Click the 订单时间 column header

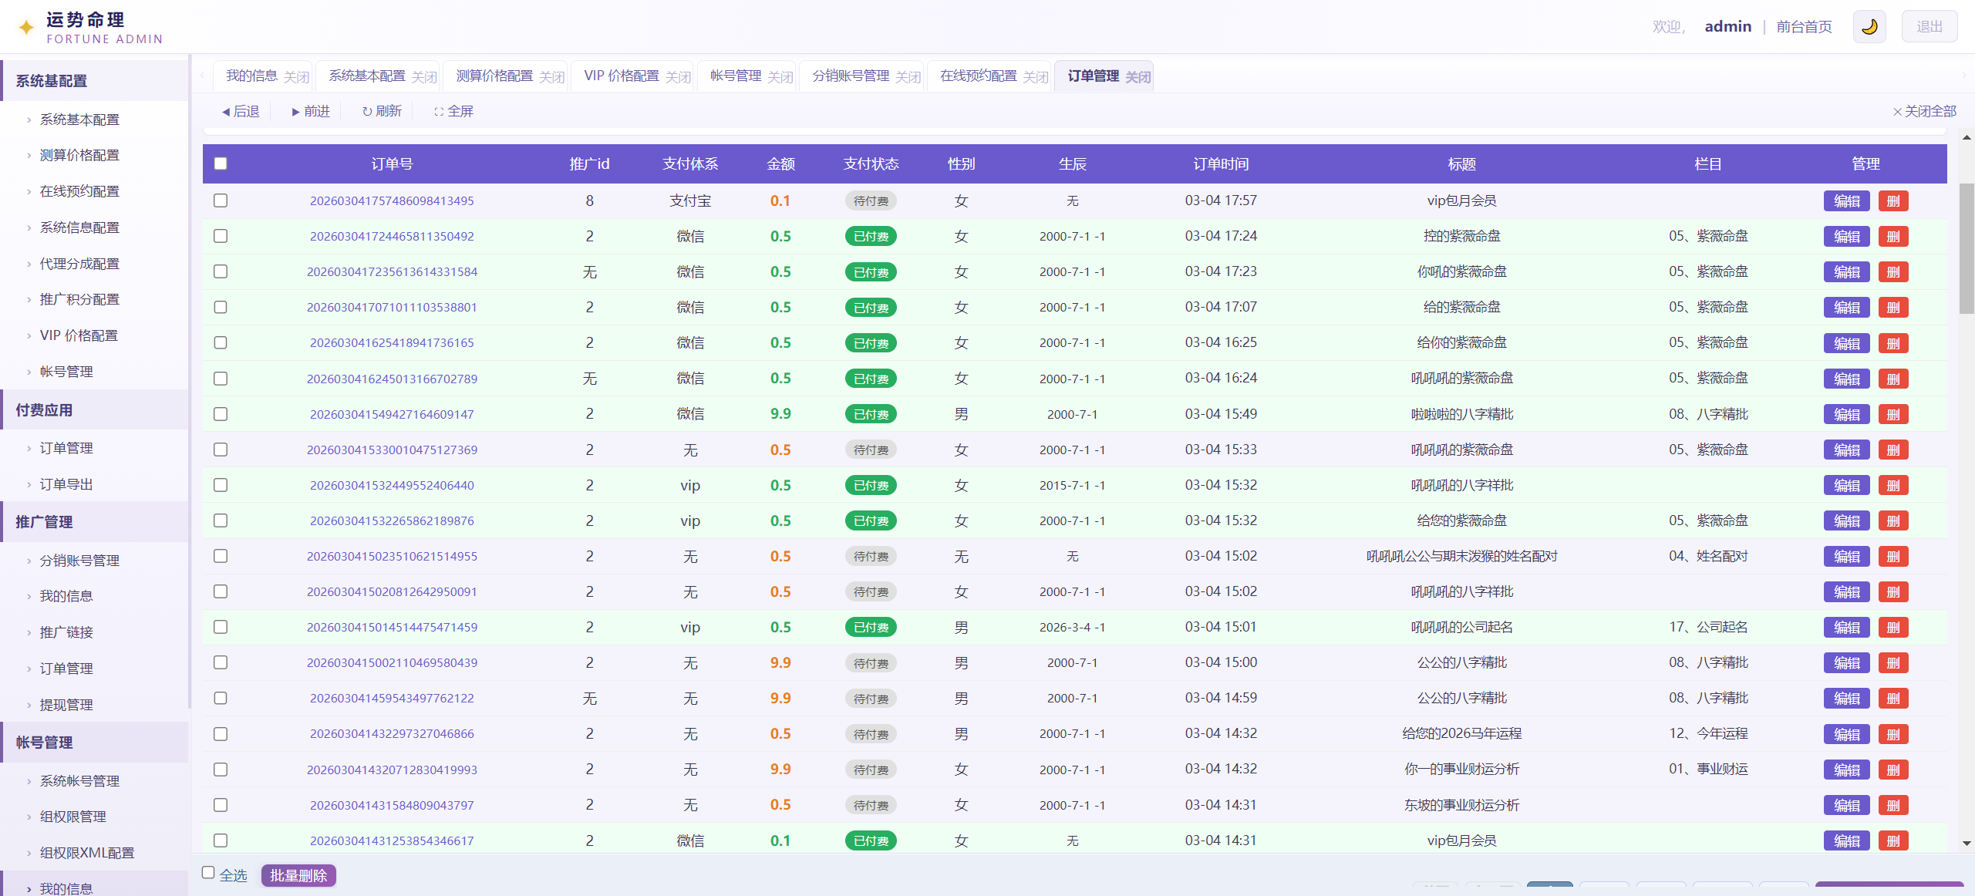tap(1221, 163)
